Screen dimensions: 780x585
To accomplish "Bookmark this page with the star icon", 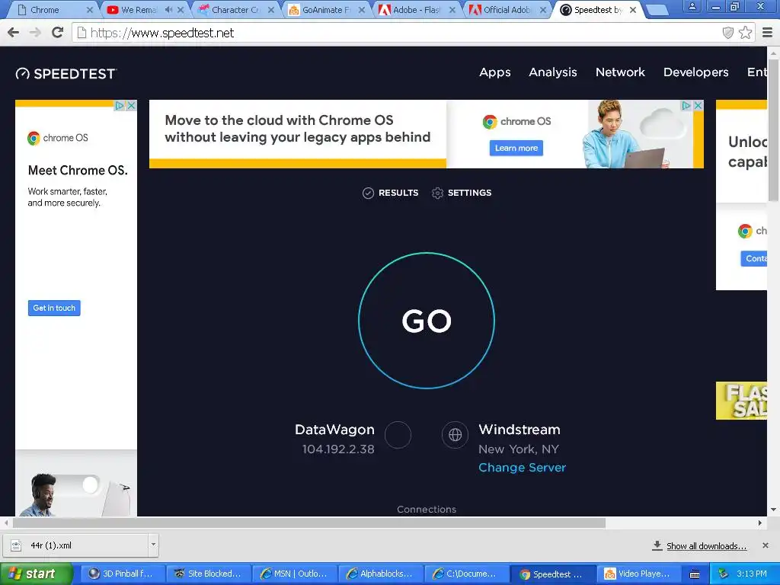I will coord(745,33).
